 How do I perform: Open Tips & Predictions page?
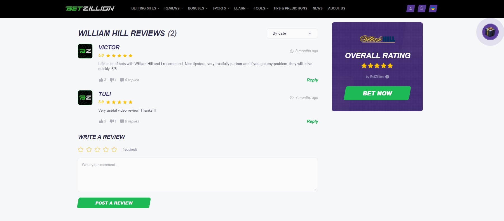[x=290, y=8]
